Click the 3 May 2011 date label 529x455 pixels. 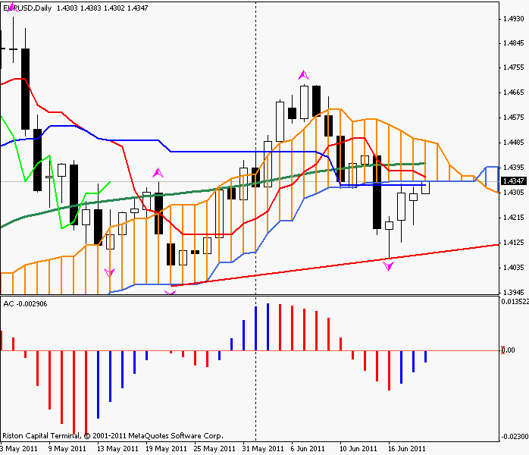point(19,449)
